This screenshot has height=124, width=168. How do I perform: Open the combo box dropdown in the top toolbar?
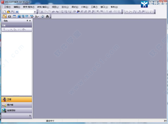tap(35, 12)
